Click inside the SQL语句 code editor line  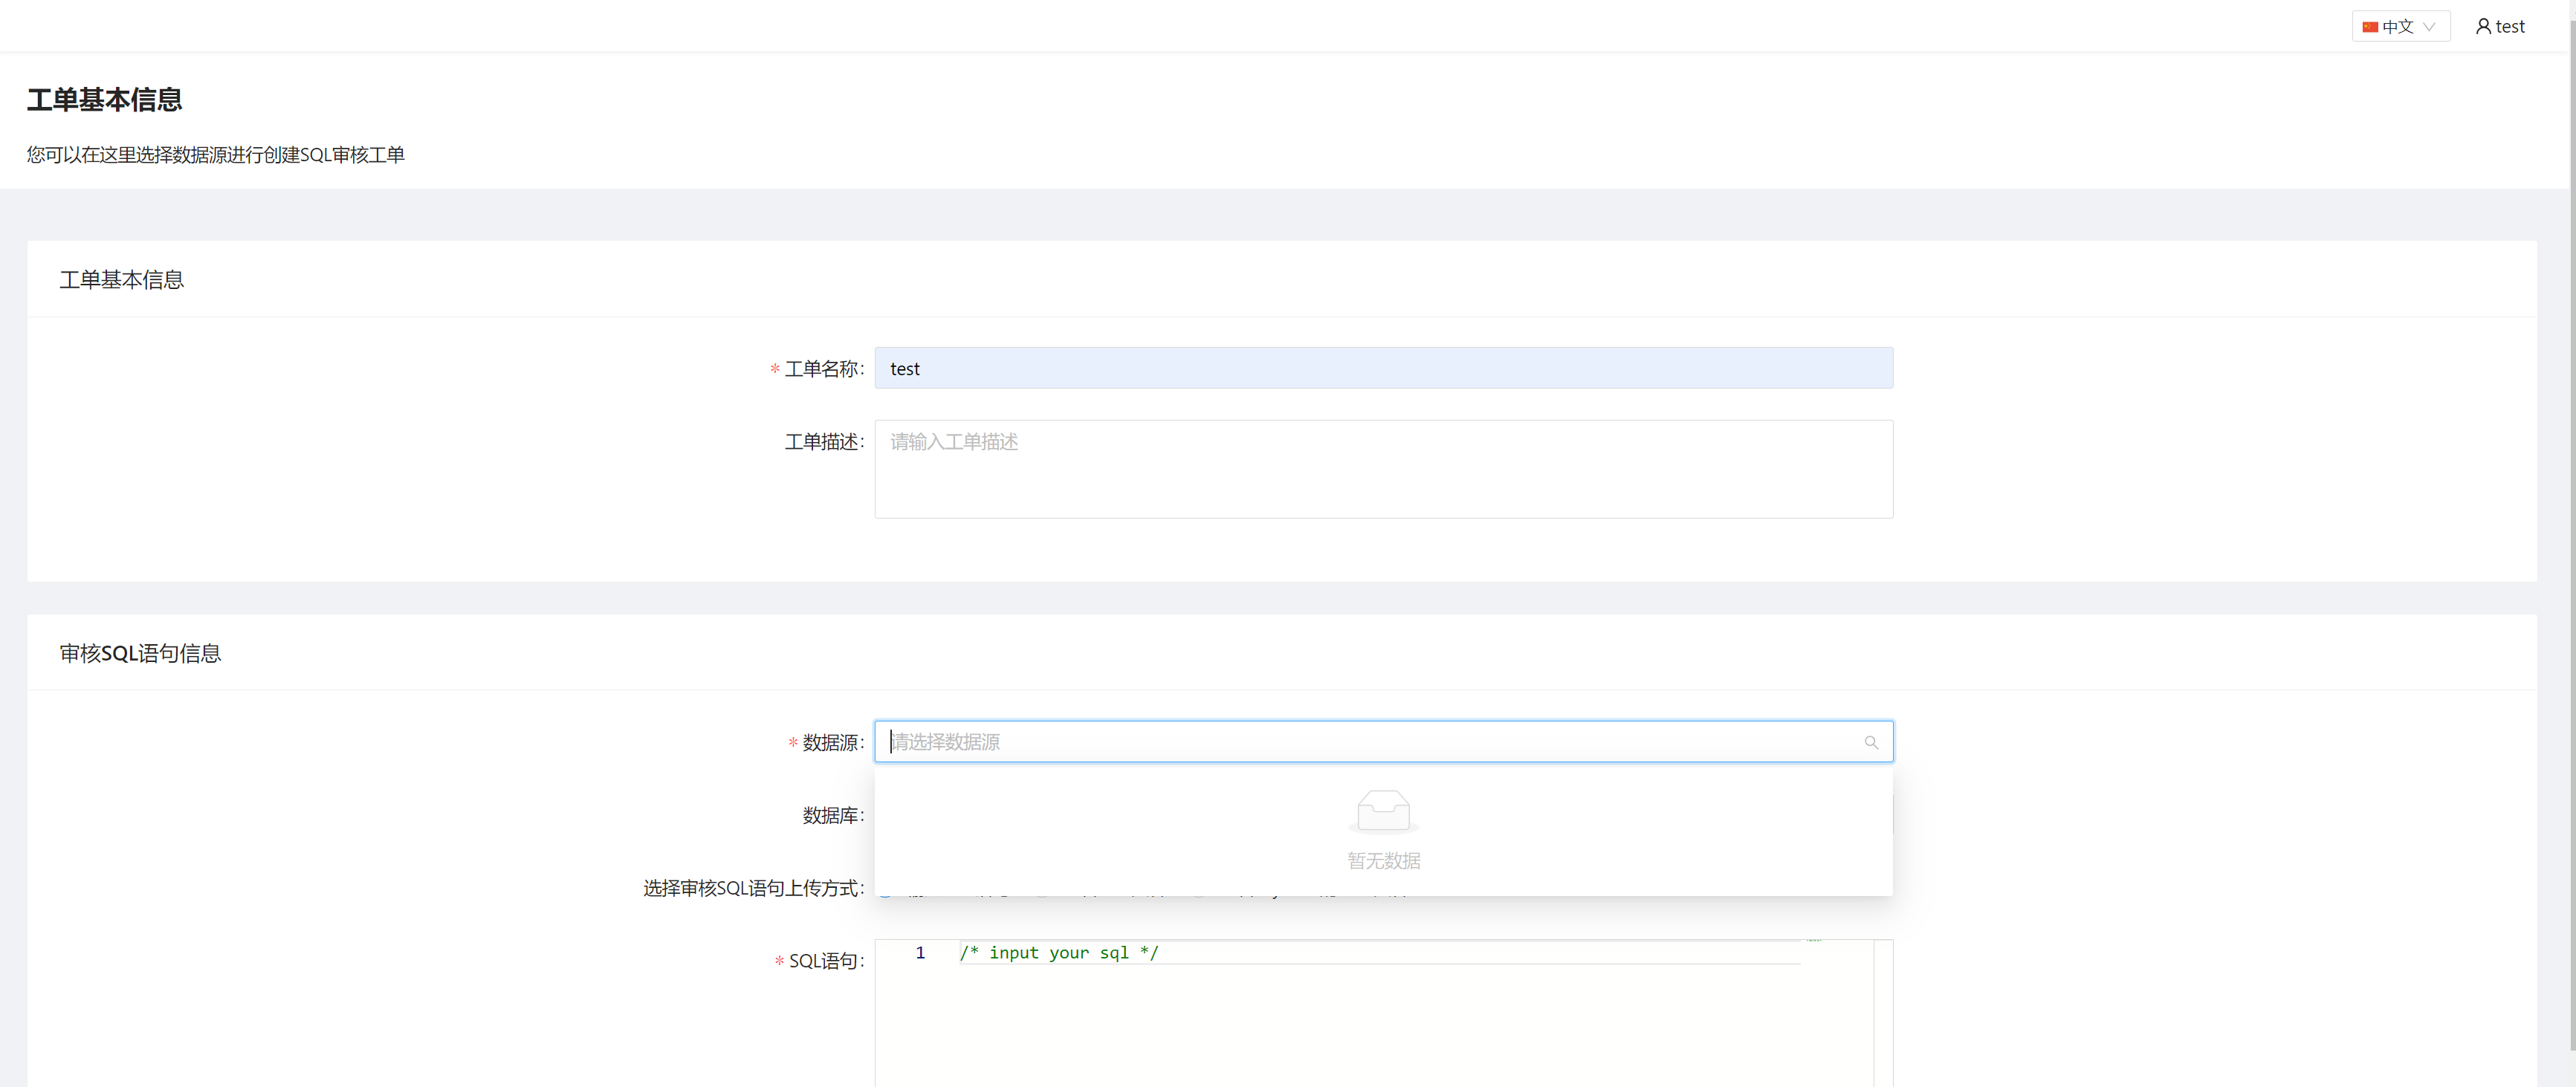tap(1380, 953)
